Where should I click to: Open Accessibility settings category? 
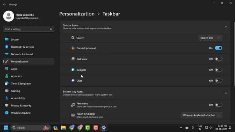(x=29, y=98)
